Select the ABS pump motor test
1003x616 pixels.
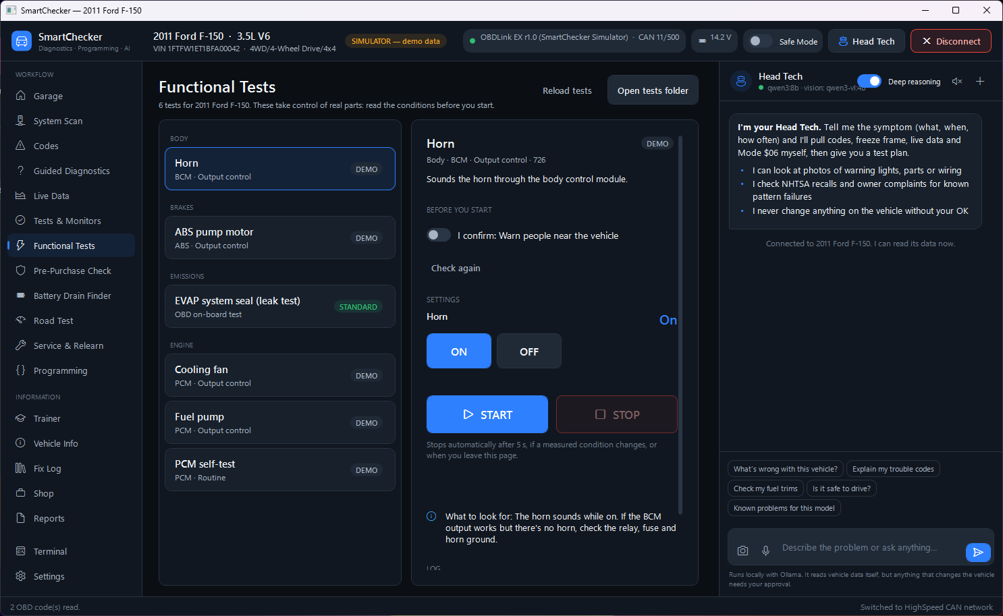point(280,237)
